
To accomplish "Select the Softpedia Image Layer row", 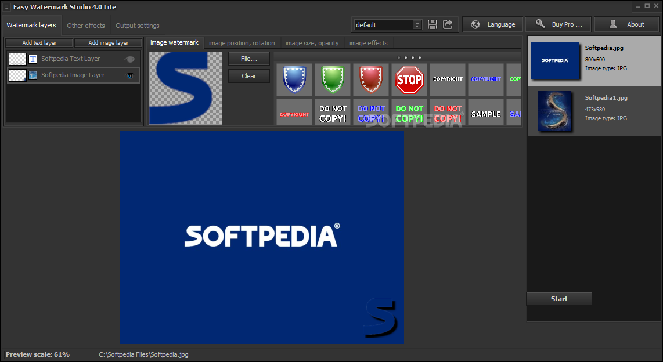I will 74,75.
